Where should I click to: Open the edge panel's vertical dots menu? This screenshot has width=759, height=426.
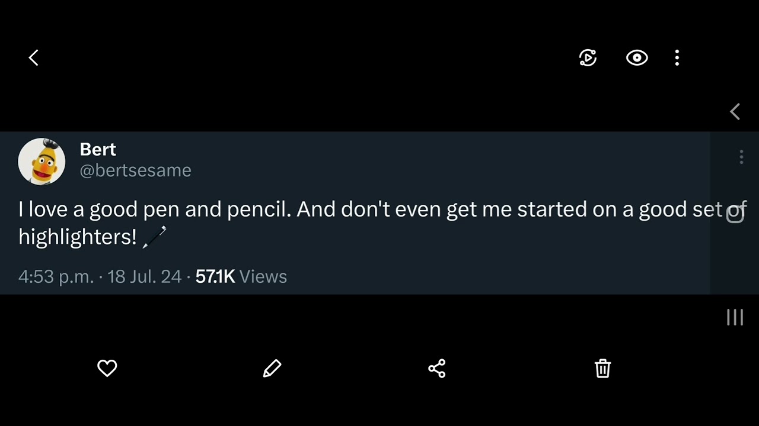pyautogui.click(x=741, y=157)
